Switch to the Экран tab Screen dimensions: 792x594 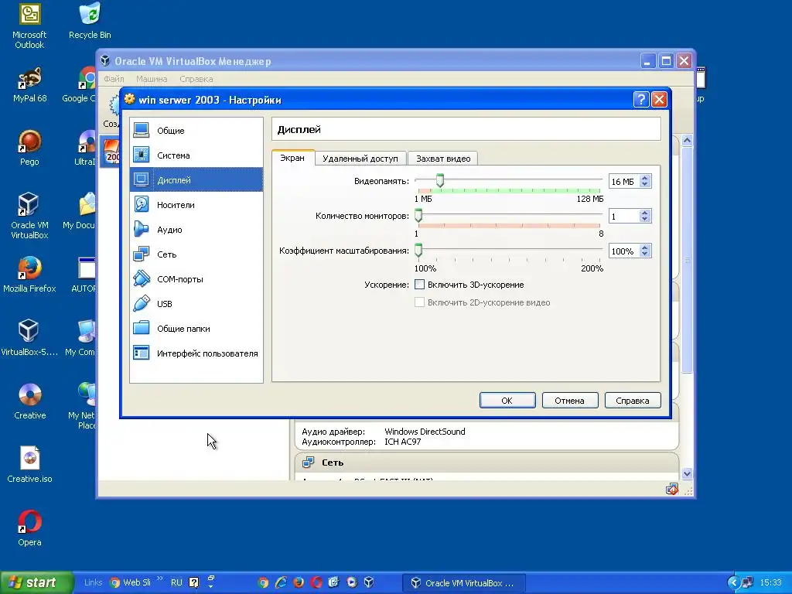[x=292, y=158]
